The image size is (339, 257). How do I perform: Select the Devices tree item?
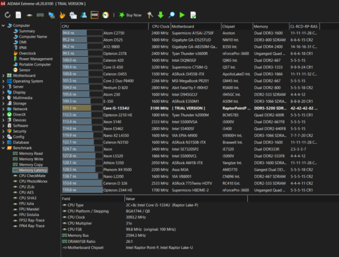tap(20, 120)
